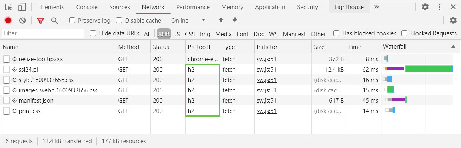This screenshot has height=148, width=461.
Task: Show more tabs with double chevron
Action: pyautogui.click(x=376, y=7)
